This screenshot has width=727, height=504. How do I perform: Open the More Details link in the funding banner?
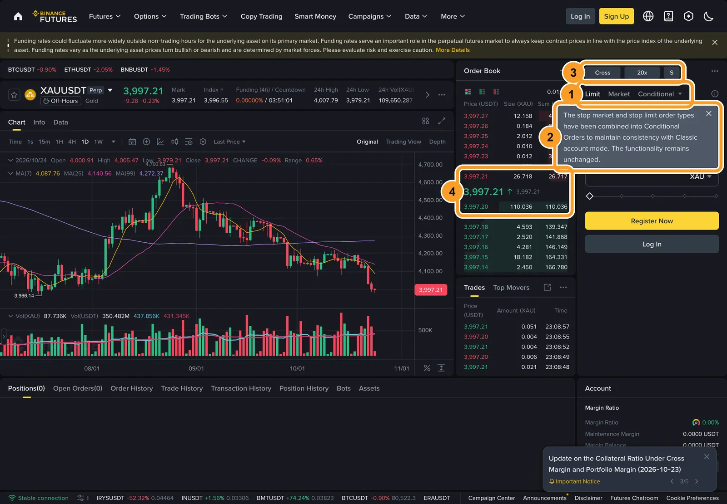453,50
